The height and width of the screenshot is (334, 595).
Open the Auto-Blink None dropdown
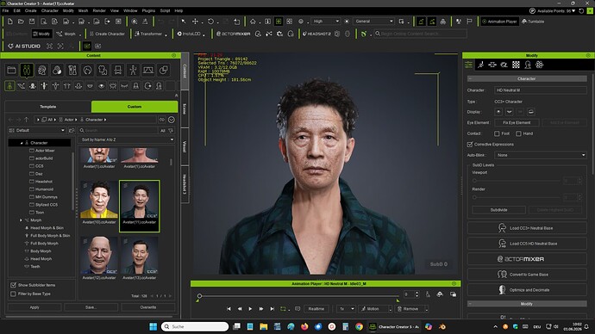pyautogui.click(x=541, y=155)
